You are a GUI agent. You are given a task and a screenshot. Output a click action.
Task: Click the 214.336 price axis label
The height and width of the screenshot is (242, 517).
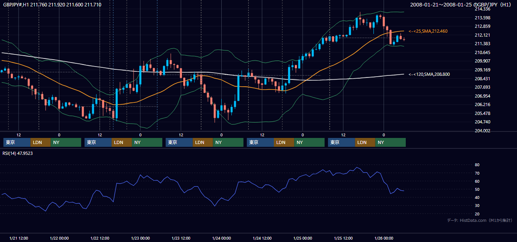click(482, 9)
